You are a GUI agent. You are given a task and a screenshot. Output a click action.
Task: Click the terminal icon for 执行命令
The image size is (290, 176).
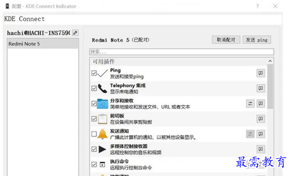click(102, 164)
